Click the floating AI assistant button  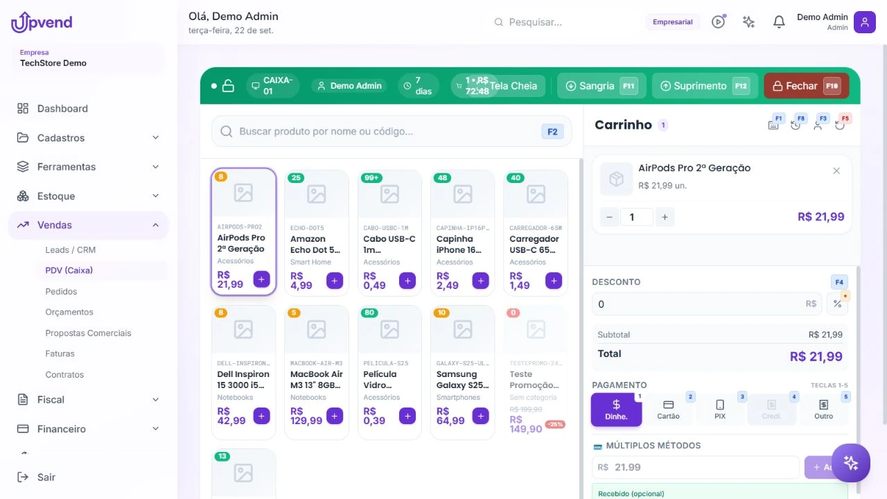(x=851, y=463)
